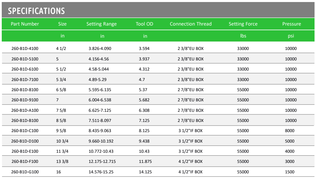Click part number 260-B1D-D100
Viewport: 316px width, 180px height.
pyautogui.click(x=25, y=141)
